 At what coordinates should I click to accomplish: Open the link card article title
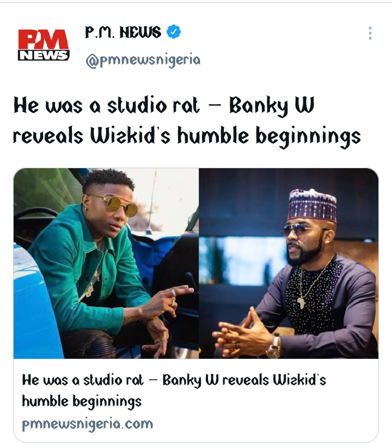(x=174, y=391)
